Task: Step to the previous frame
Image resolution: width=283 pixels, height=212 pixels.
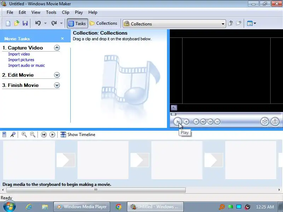Action: click(x=203, y=122)
